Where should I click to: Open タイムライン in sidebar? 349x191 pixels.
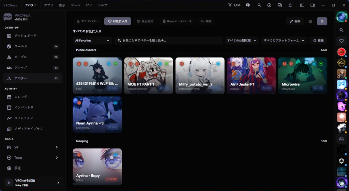coord(33,118)
